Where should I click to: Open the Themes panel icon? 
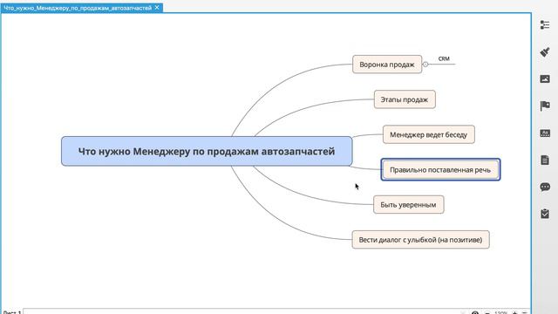click(544, 133)
